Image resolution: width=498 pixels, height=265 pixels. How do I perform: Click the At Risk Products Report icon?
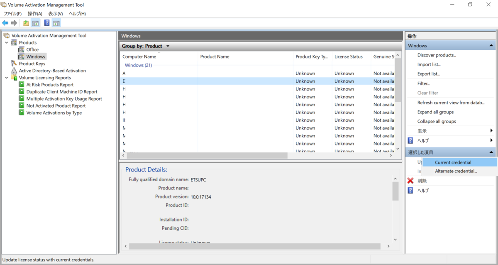click(22, 85)
